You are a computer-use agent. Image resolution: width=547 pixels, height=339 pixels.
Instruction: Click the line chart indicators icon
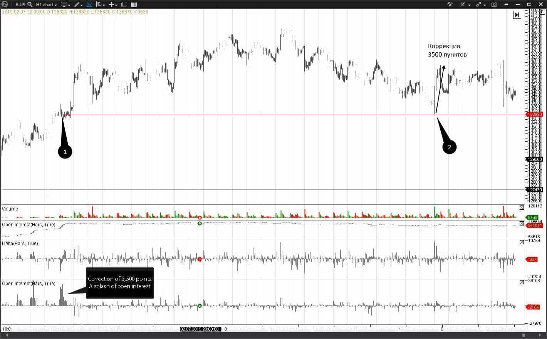tap(89, 5)
